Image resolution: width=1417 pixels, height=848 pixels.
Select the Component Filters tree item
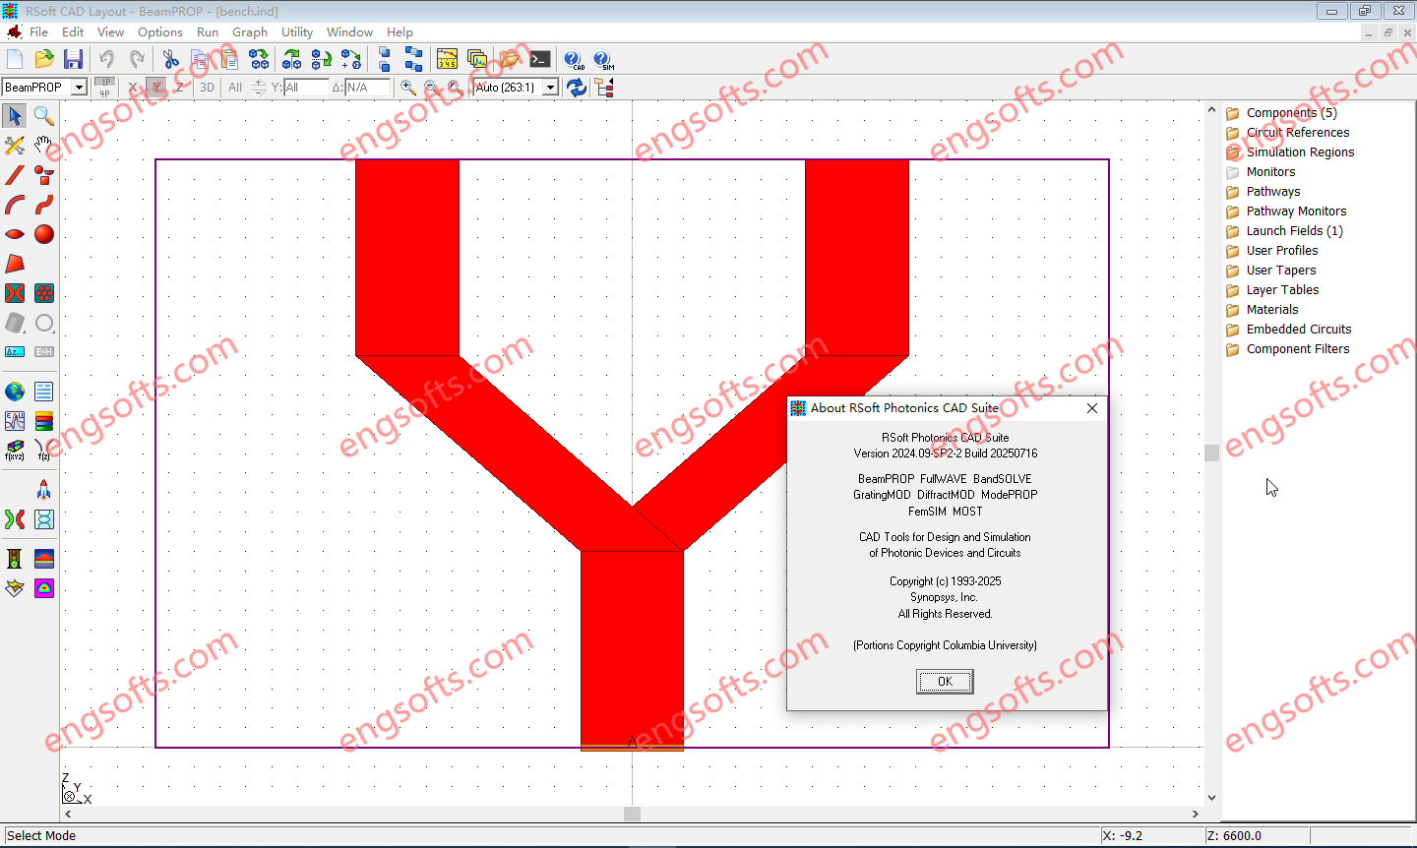point(1298,349)
